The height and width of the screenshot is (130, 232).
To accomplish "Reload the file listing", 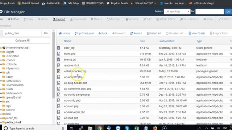I will 136,33.
